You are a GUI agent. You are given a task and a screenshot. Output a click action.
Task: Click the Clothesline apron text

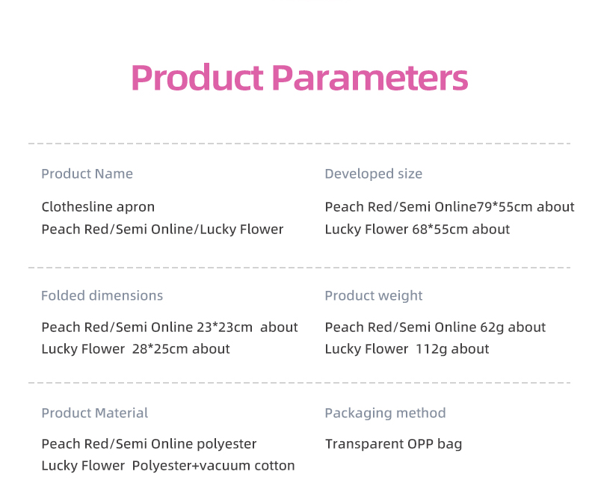[x=98, y=207]
